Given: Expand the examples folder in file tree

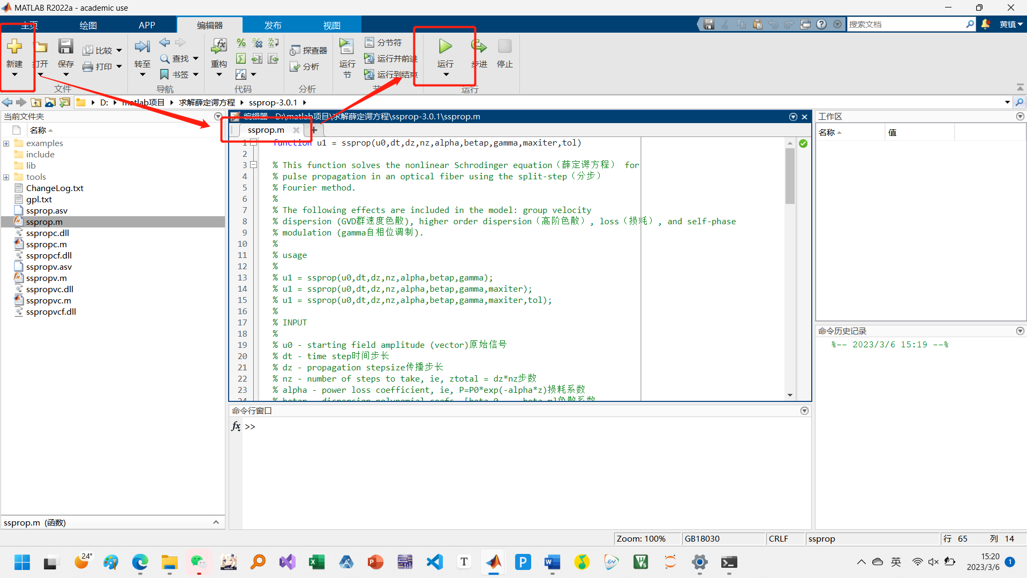Looking at the screenshot, I should [x=6, y=143].
